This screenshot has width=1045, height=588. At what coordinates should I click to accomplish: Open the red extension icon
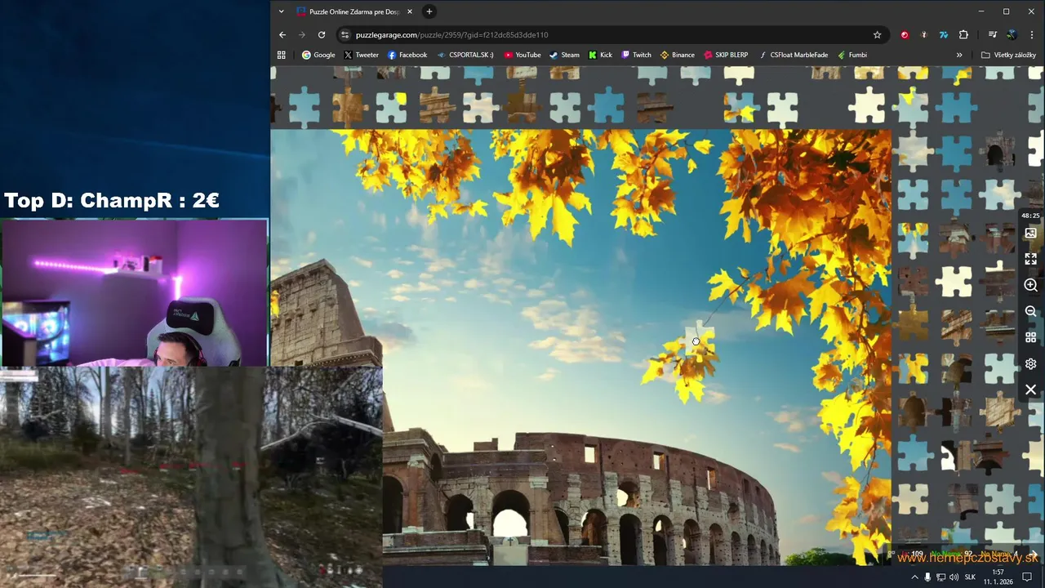pyautogui.click(x=905, y=35)
